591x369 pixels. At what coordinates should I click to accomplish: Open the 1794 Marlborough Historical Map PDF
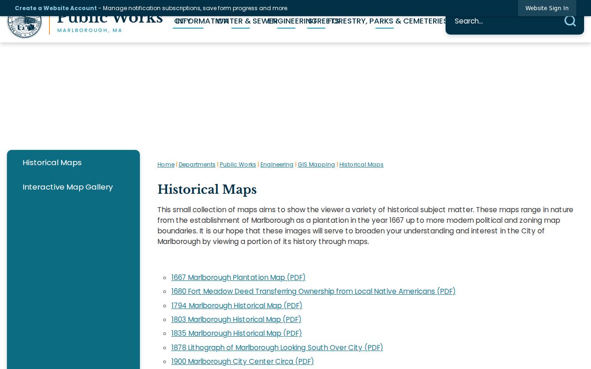point(237,305)
